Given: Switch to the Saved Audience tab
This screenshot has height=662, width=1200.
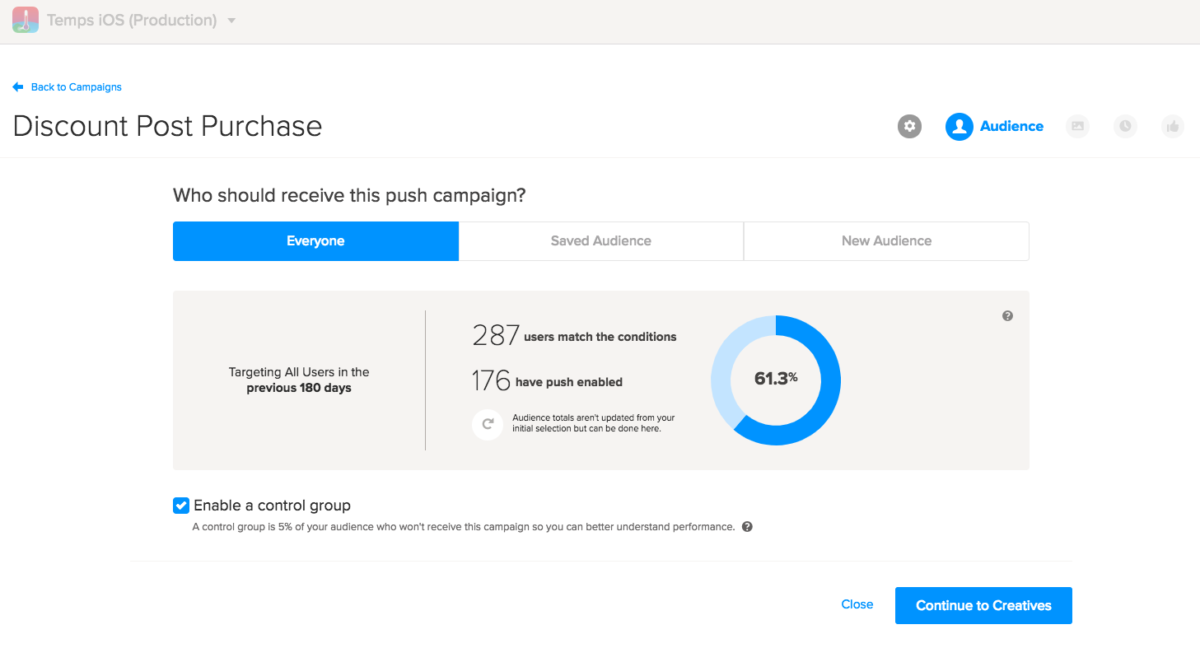Looking at the screenshot, I should (x=601, y=241).
